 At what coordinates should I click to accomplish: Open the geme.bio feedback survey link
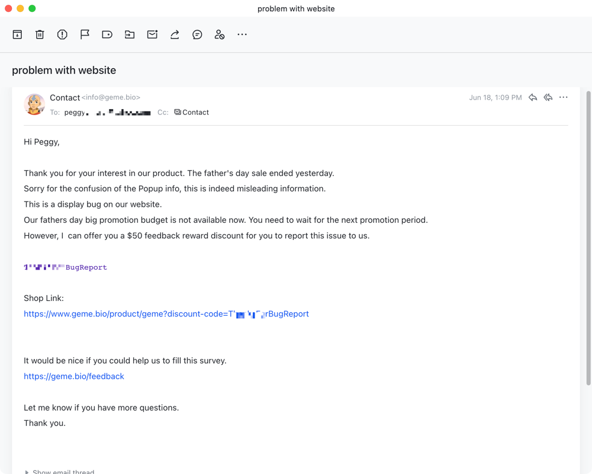point(73,376)
